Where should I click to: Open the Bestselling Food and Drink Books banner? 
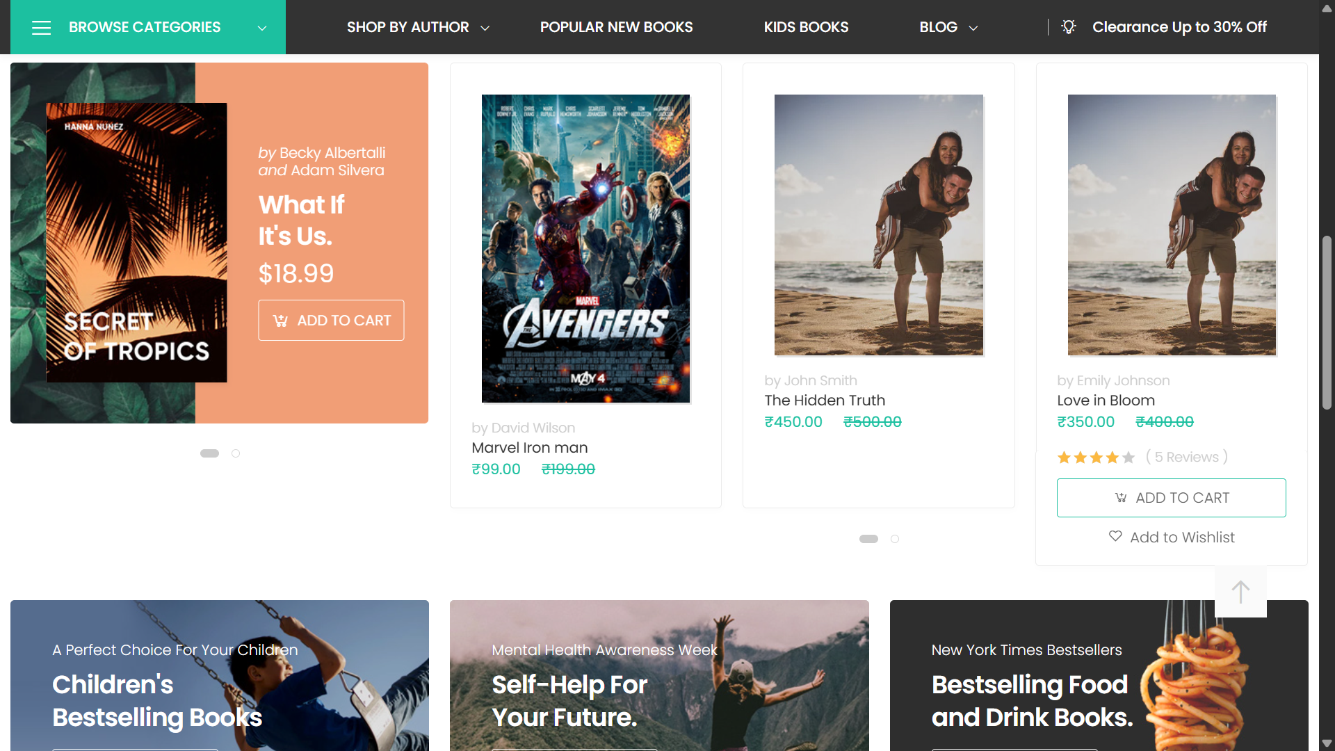(x=1099, y=675)
